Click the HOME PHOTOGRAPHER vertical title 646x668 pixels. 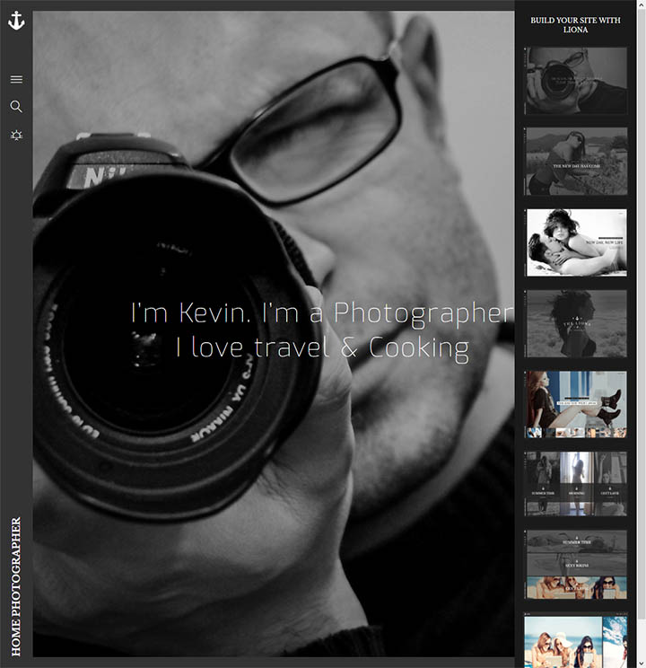tap(16, 586)
